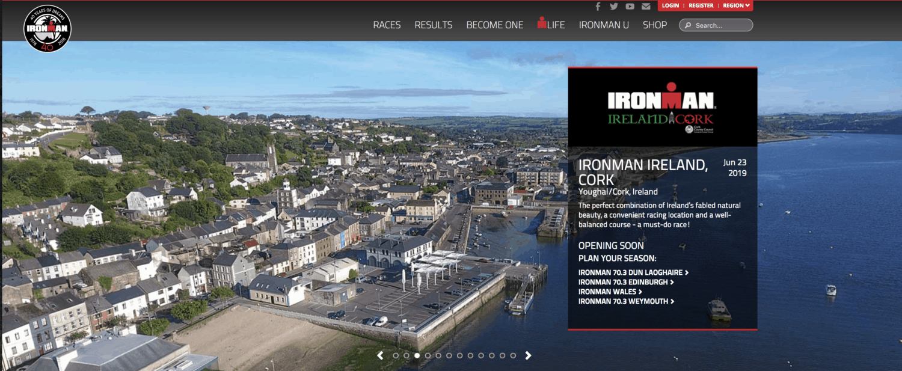This screenshot has width=902, height=371.
Task: Click the IRONMAN IRELAND, CORK heading
Action: [643, 172]
